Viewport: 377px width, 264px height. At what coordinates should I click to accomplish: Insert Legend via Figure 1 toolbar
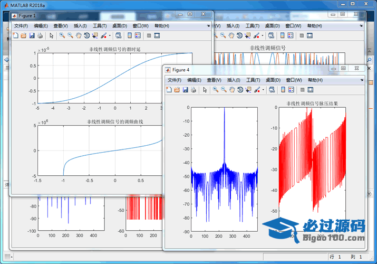[138, 35]
